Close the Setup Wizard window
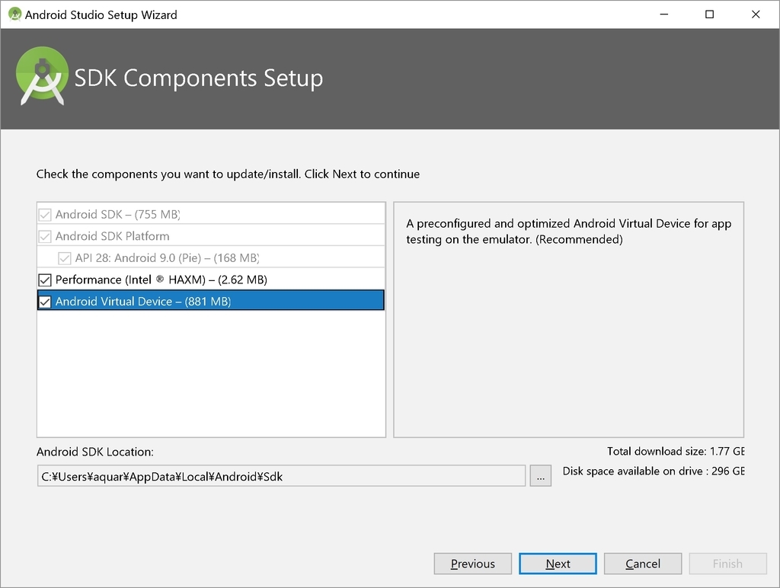 (756, 14)
